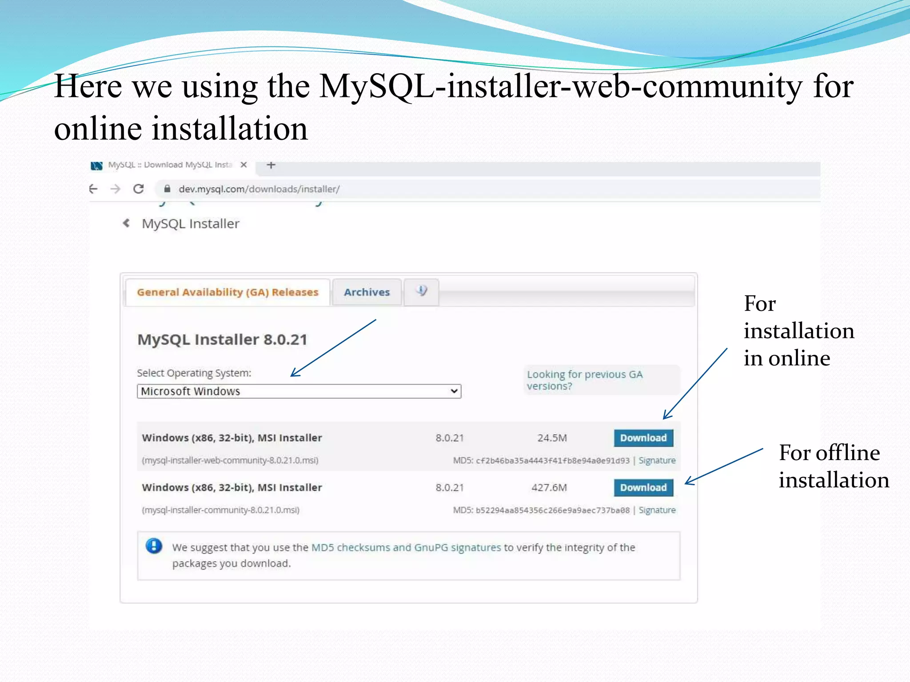Image resolution: width=910 pixels, height=682 pixels.
Task: Download the 427.6M full community installer
Action: pos(643,488)
